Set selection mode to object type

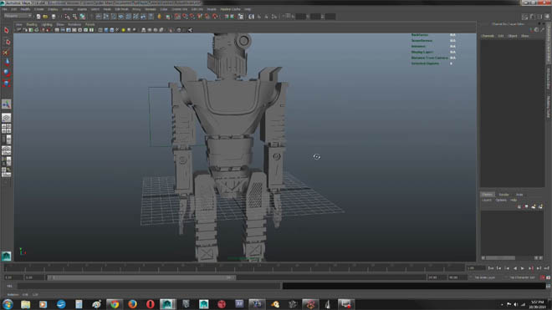point(74,17)
